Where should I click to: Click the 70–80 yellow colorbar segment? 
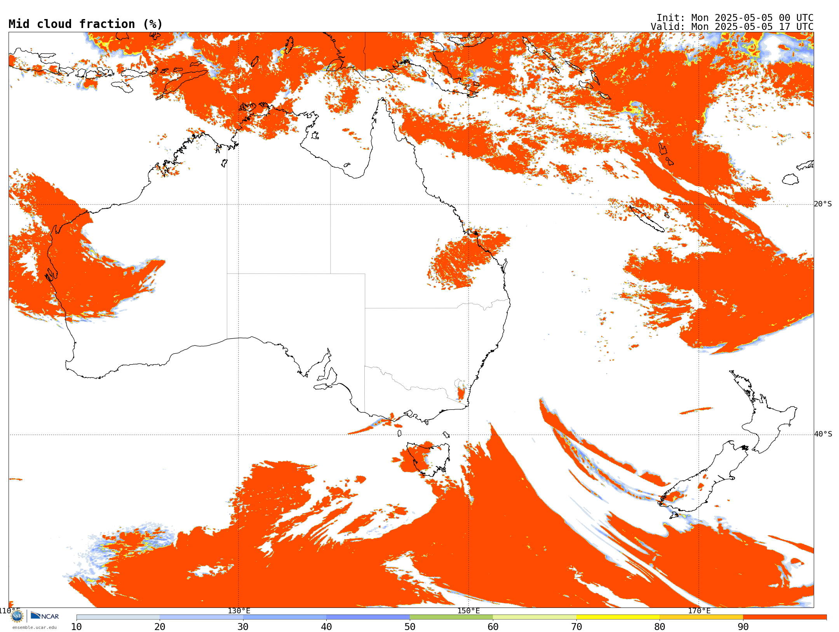(618, 617)
